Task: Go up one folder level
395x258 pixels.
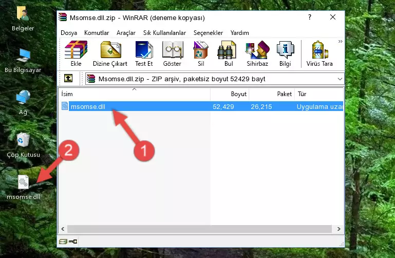Action: pos(68,78)
